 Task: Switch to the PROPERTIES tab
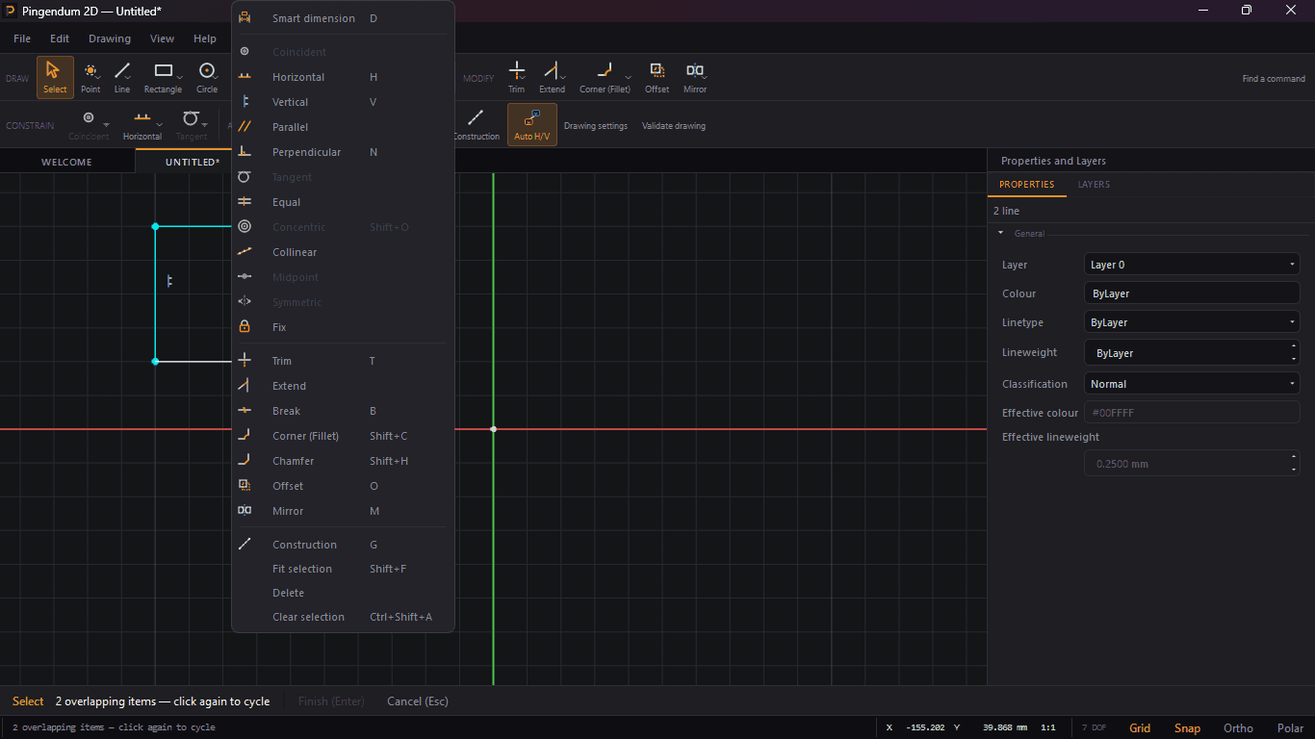1027,184
